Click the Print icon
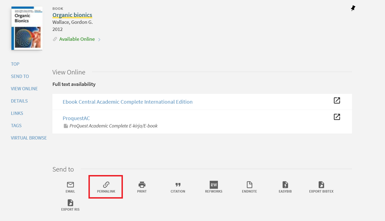This screenshot has width=385, height=221. pos(142,185)
